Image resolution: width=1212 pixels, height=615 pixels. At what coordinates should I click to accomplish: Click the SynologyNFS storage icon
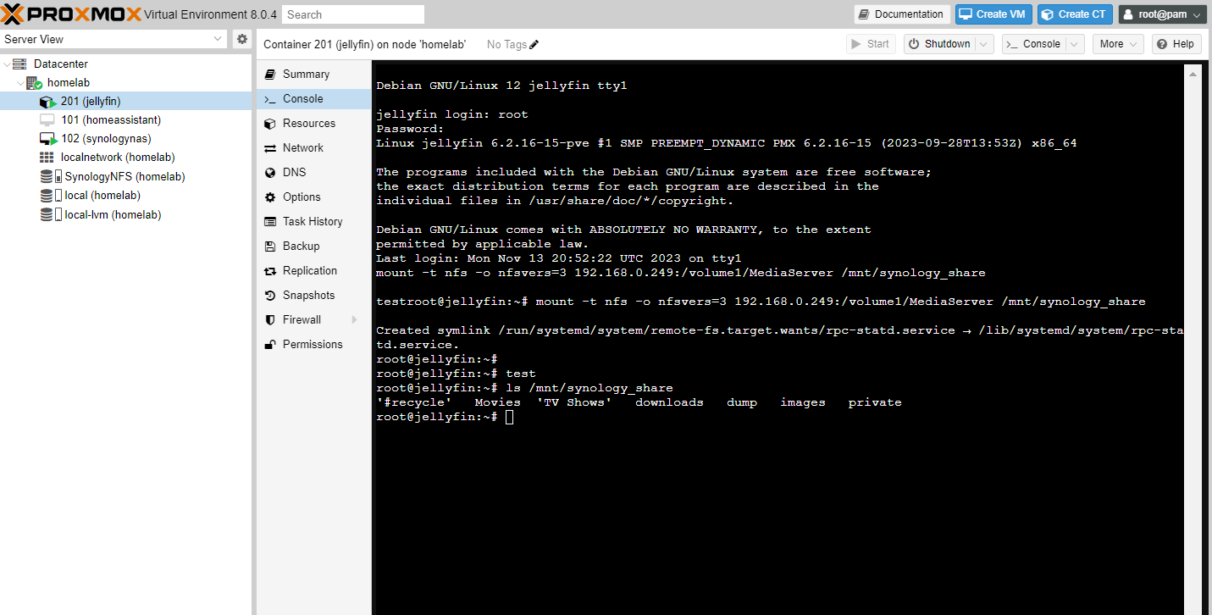pos(51,176)
